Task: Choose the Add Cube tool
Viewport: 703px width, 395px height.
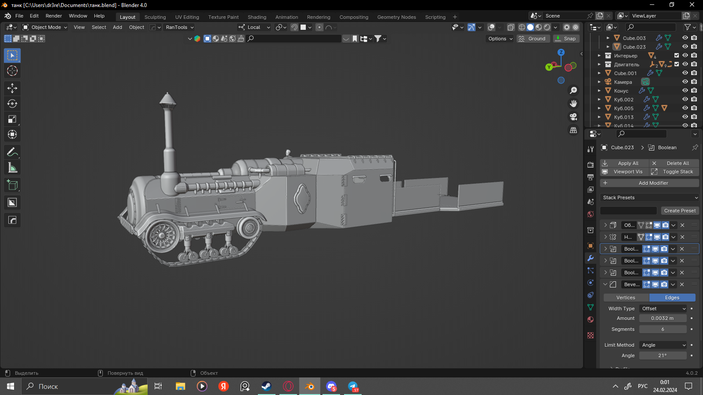Action: coord(12,185)
